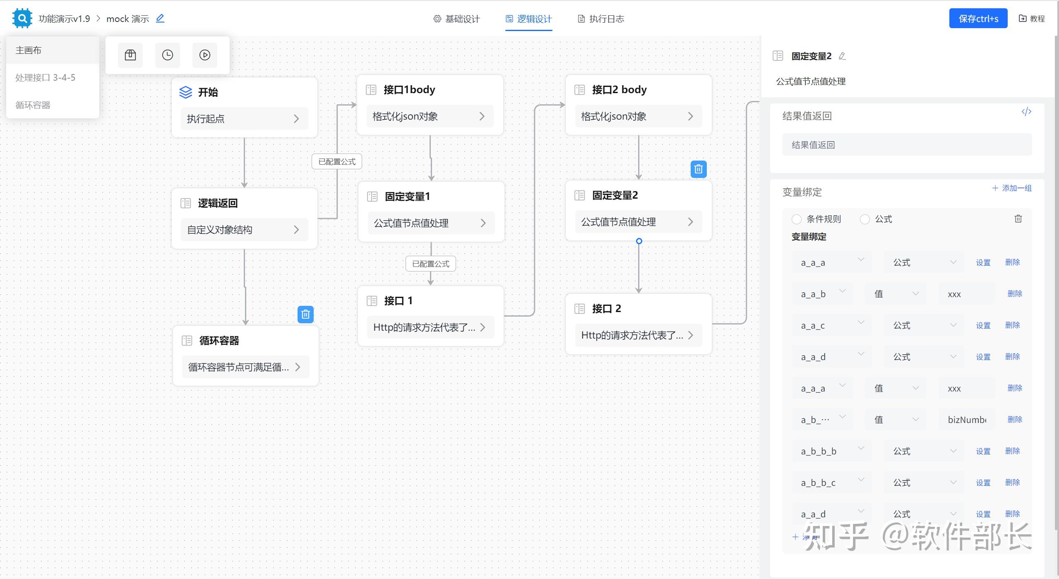Expand 公式值节点值处理 in 固定变量1 node

pos(431,223)
